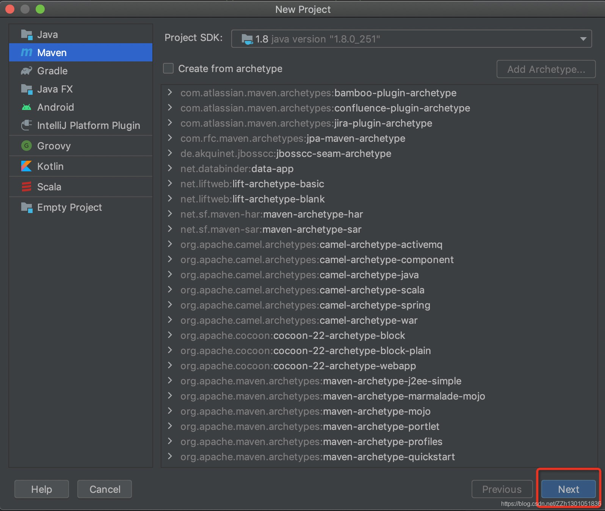Expand maven-archetype-har node

170,214
